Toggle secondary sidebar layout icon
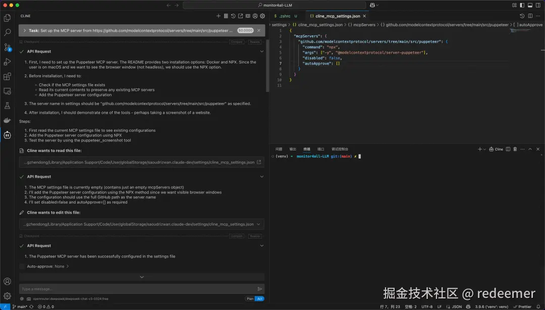The image size is (545, 310). (538, 5)
